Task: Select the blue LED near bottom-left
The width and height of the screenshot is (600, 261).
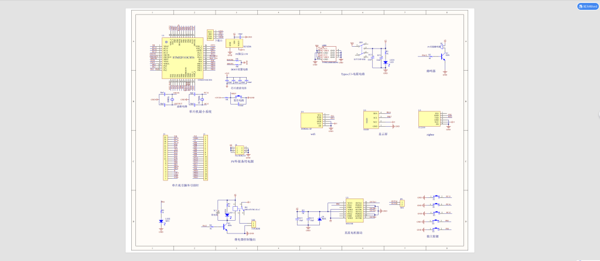Action: point(161,221)
